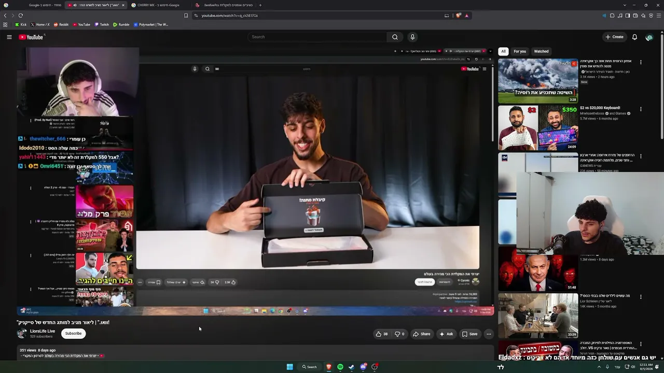Reload the page
The height and width of the screenshot is (373, 664).
coord(20,16)
